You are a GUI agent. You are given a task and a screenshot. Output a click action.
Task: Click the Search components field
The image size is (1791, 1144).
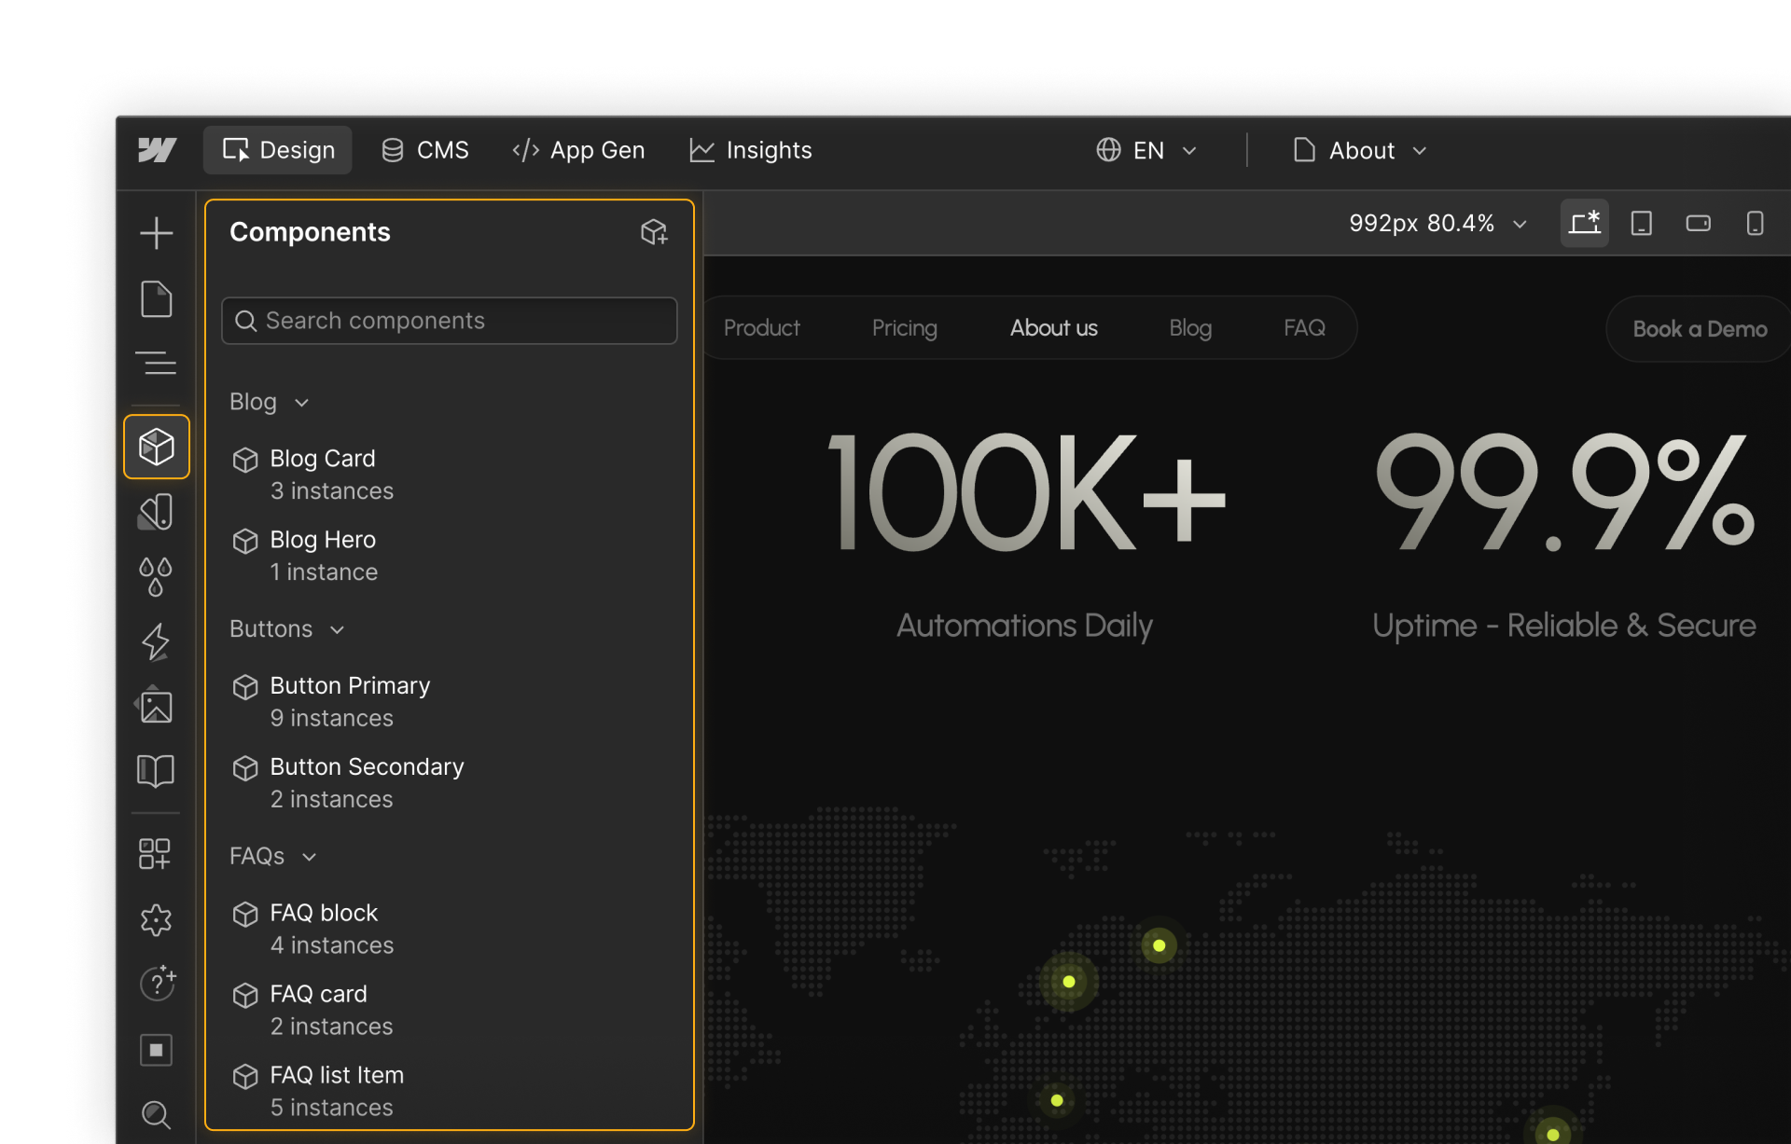[x=450, y=321]
